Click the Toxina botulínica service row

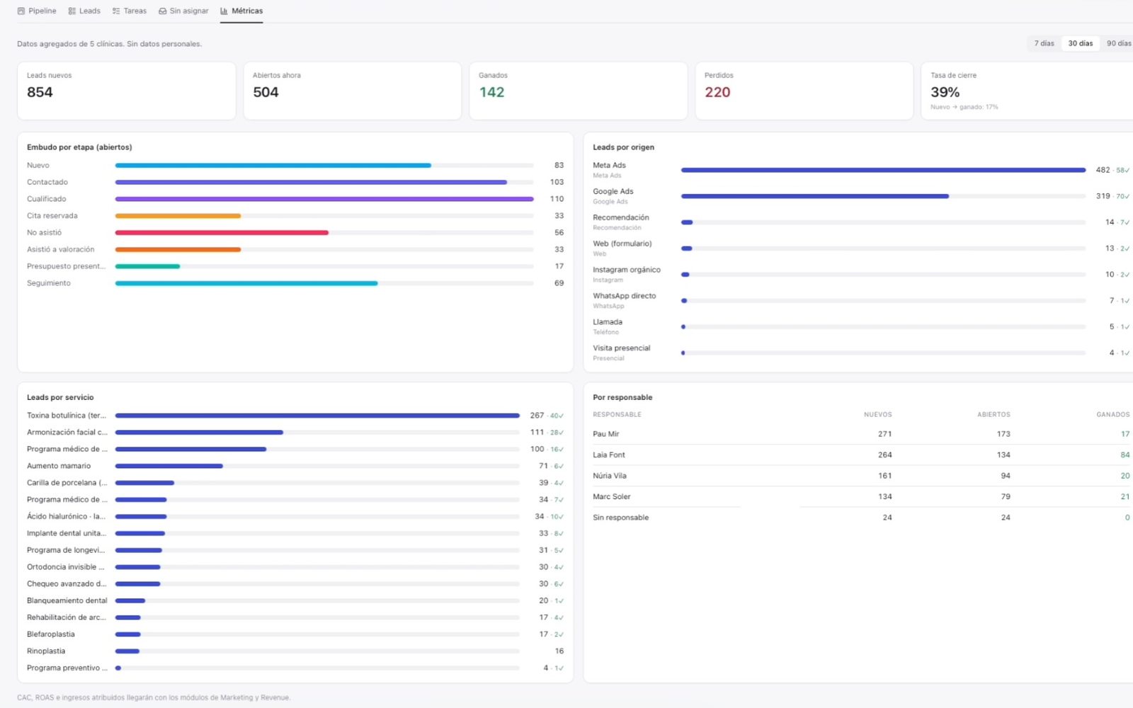[295, 416]
